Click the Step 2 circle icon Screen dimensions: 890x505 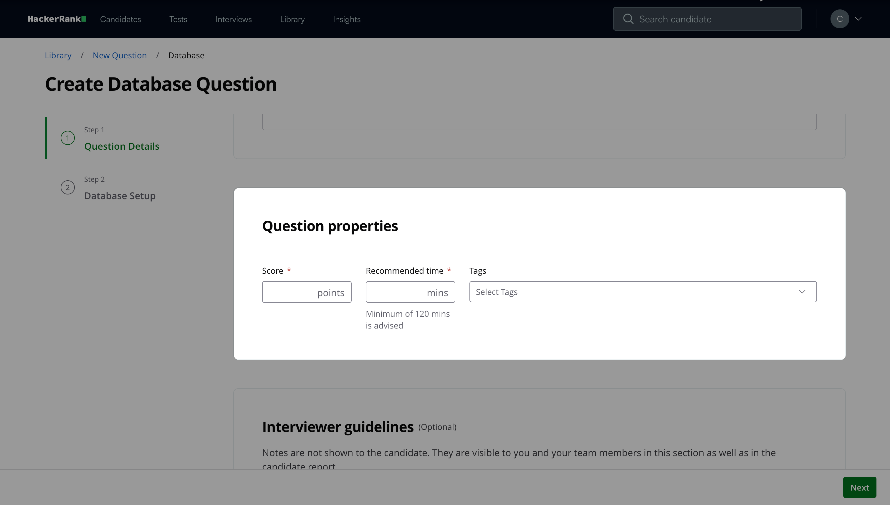(x=68, y=188)
